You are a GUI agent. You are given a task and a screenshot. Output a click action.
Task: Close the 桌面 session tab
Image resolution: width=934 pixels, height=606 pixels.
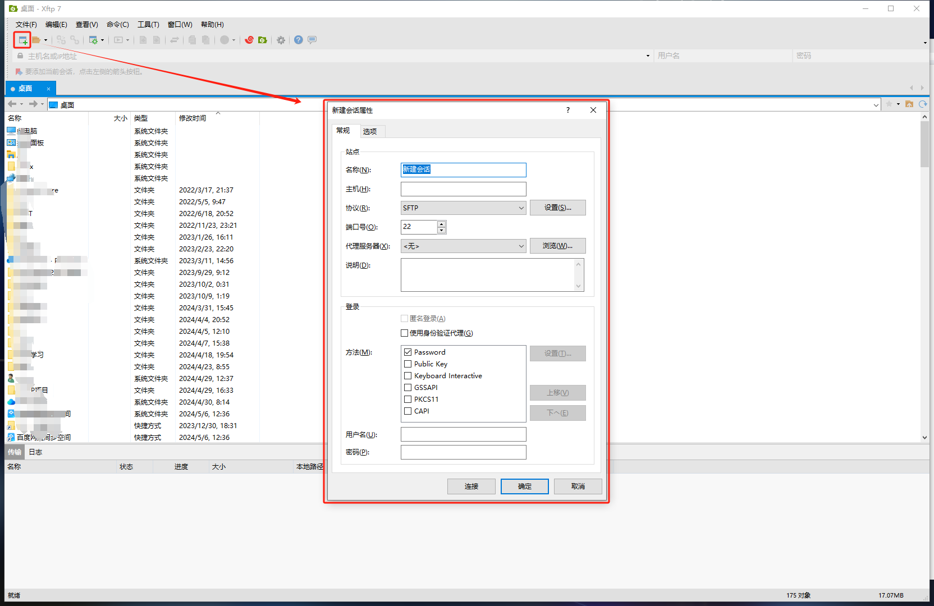coord(48,89)
